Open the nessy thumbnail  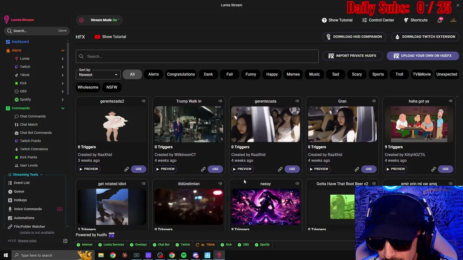coord(266,207)
